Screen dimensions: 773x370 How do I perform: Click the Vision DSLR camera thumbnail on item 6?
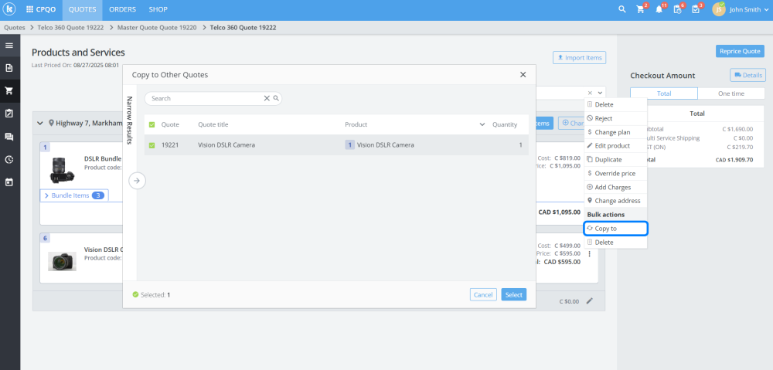pos(62,261)
